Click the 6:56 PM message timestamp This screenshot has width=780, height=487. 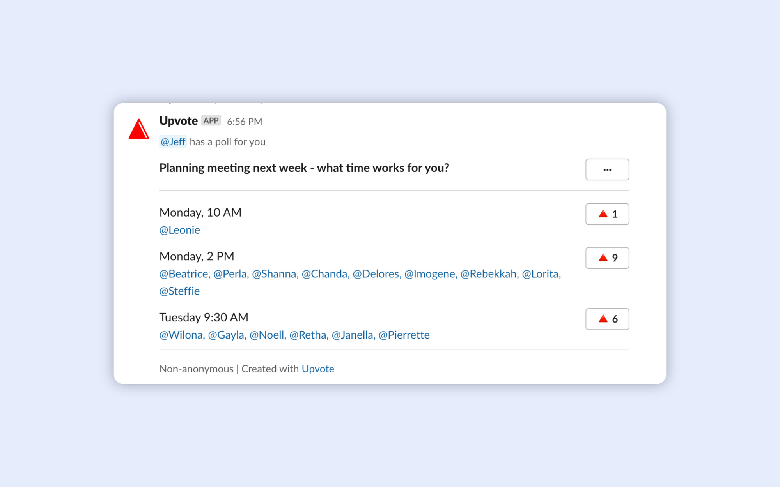[245, 122]
